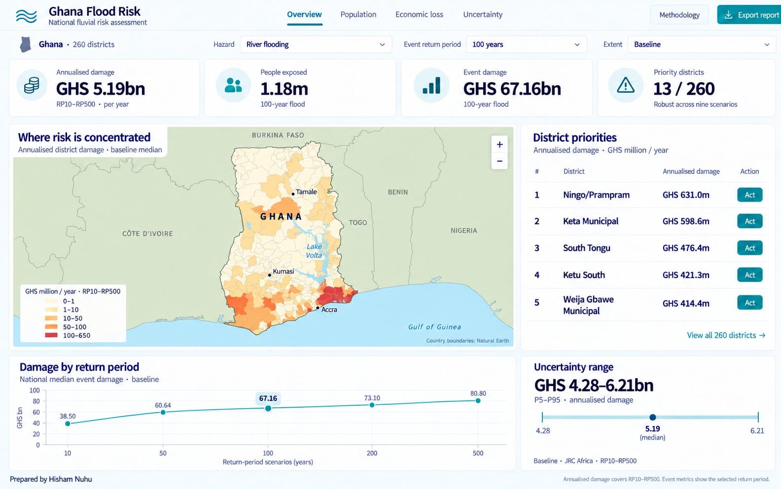Open the Event return period dropdown

point(526,44)
